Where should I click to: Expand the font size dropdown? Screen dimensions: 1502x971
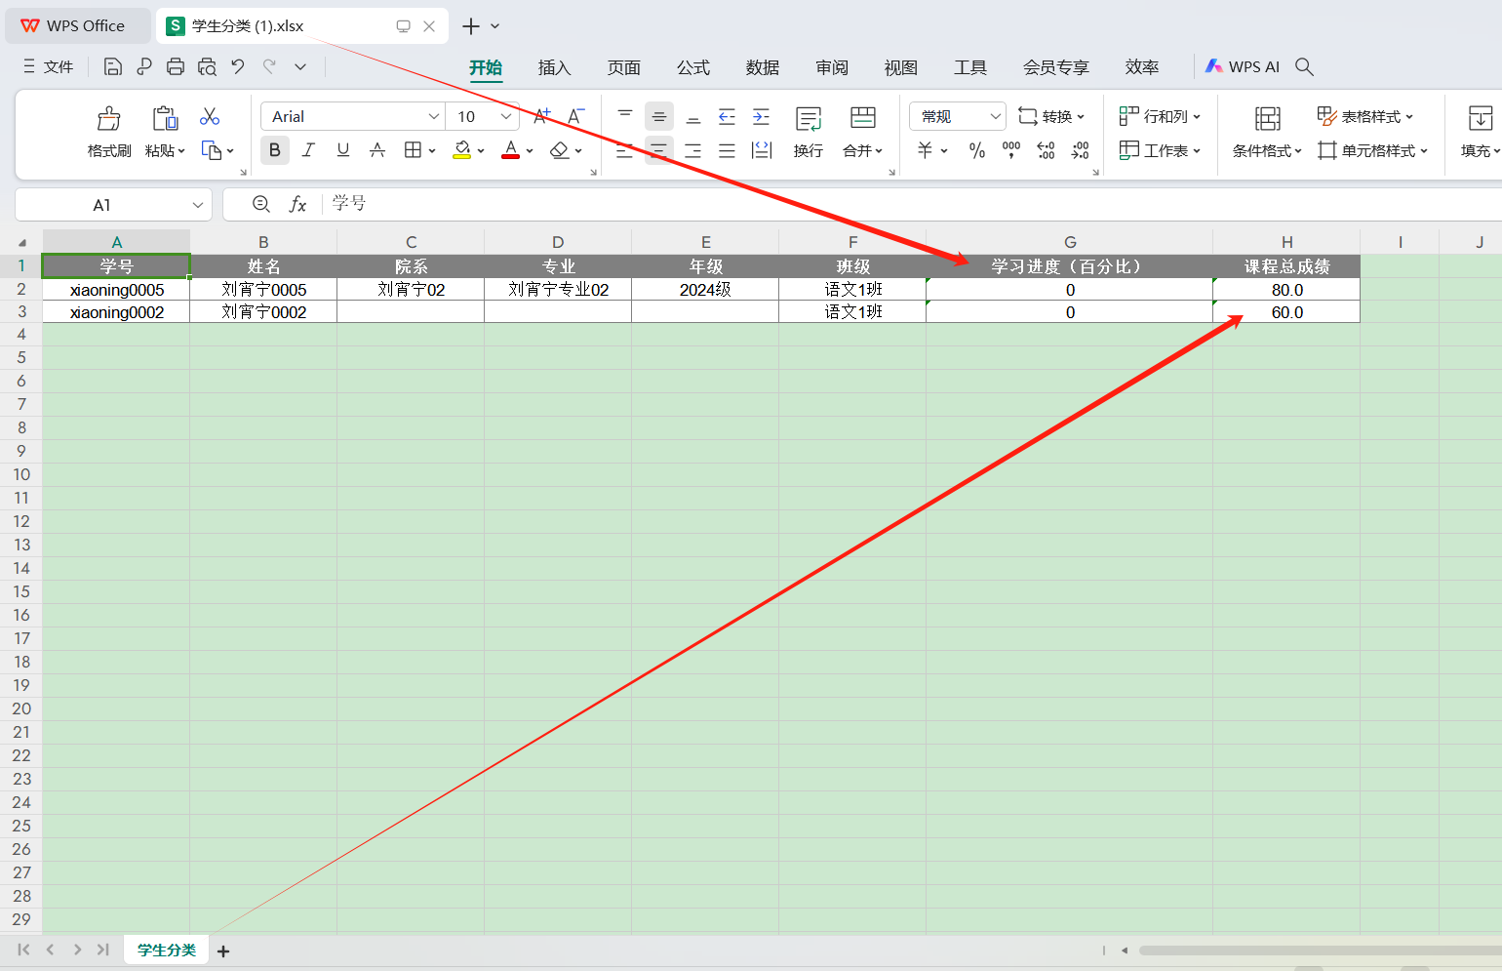coord(505,116)
